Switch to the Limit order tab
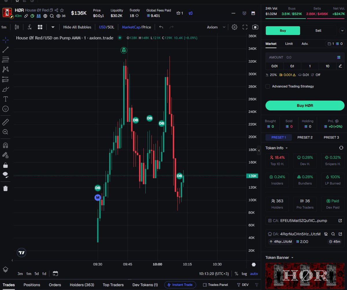This screenshot has width=347, height=290. coord(289,44)
